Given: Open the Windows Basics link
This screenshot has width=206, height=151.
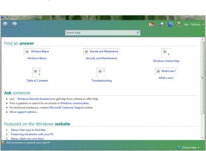Looking at the screenshot, I should 37,58.
